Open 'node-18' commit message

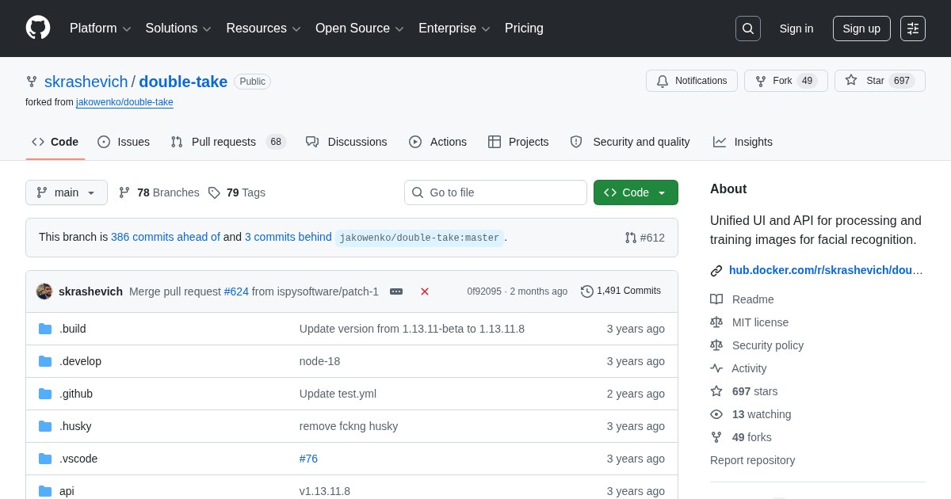coord(319,361)
